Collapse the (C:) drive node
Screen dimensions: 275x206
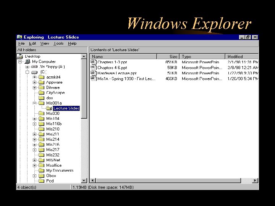[27, 72]
